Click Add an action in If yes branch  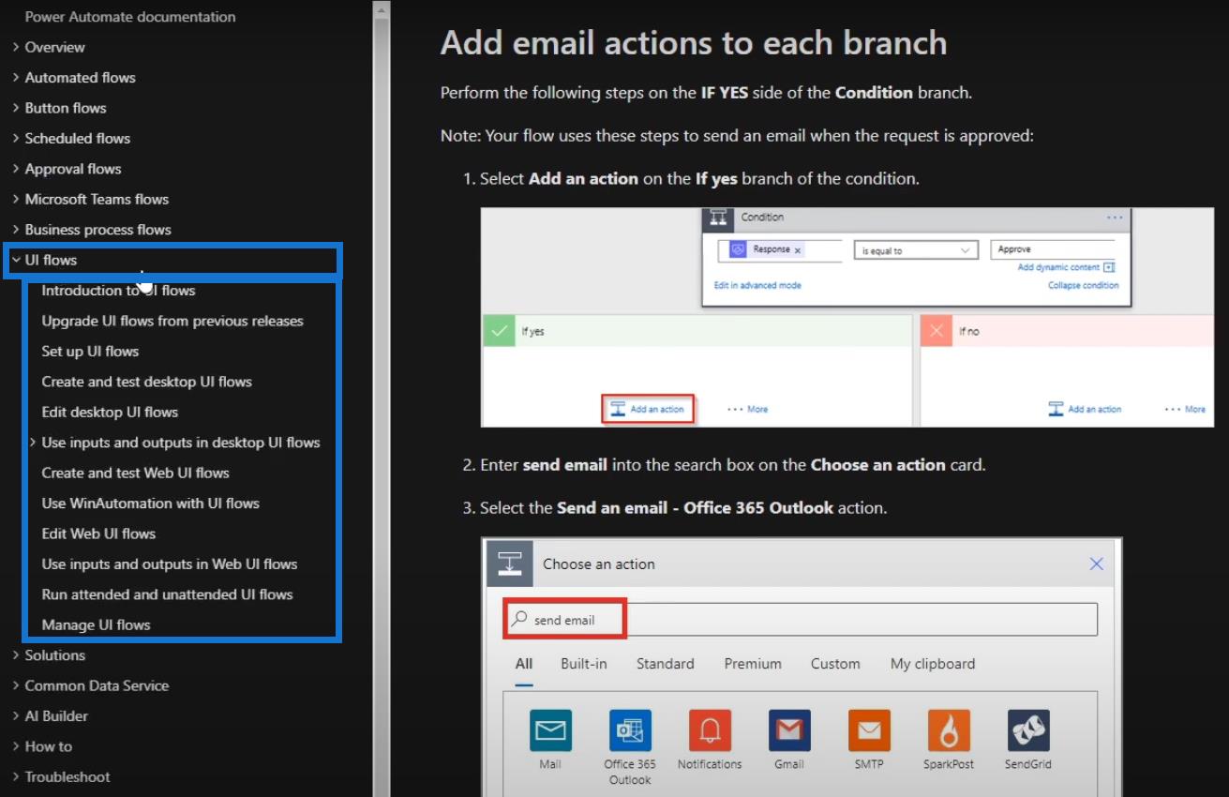[647, 409]
